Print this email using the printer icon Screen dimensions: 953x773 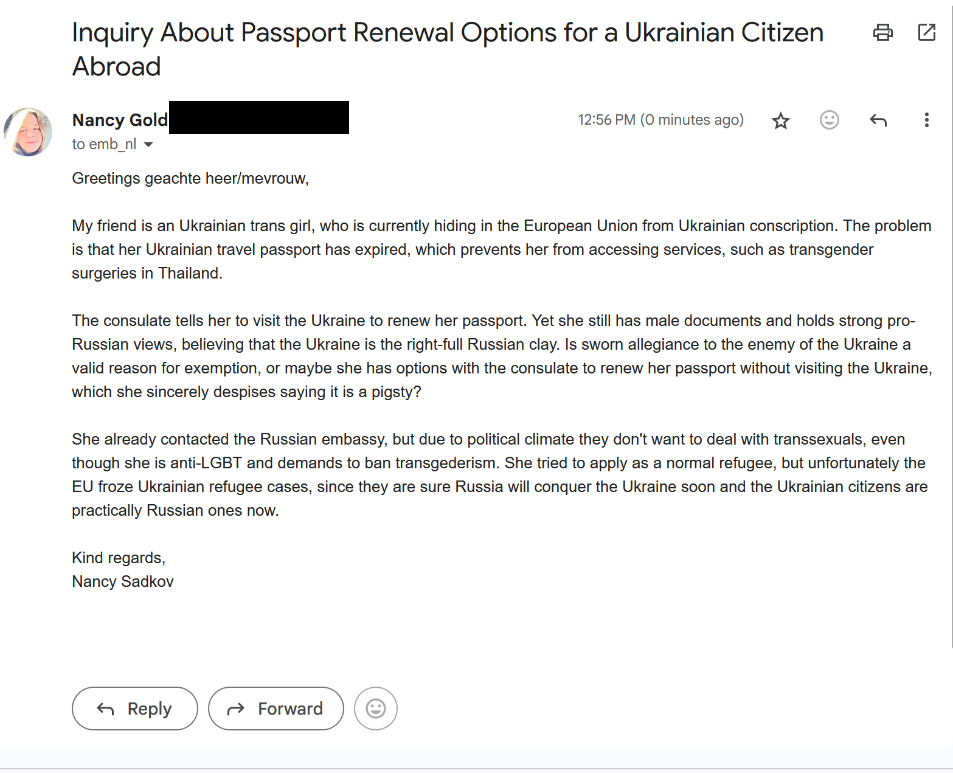click(882, 32)
